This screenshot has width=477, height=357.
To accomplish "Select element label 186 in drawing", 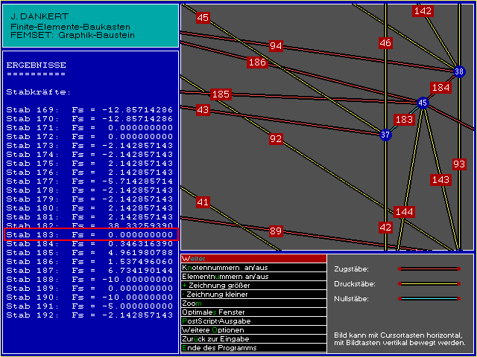I will tap(257, 62).
